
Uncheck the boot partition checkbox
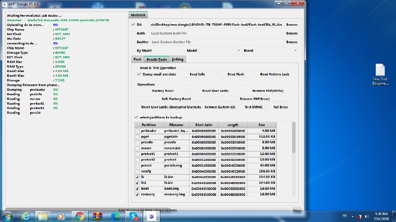[138, 188]
